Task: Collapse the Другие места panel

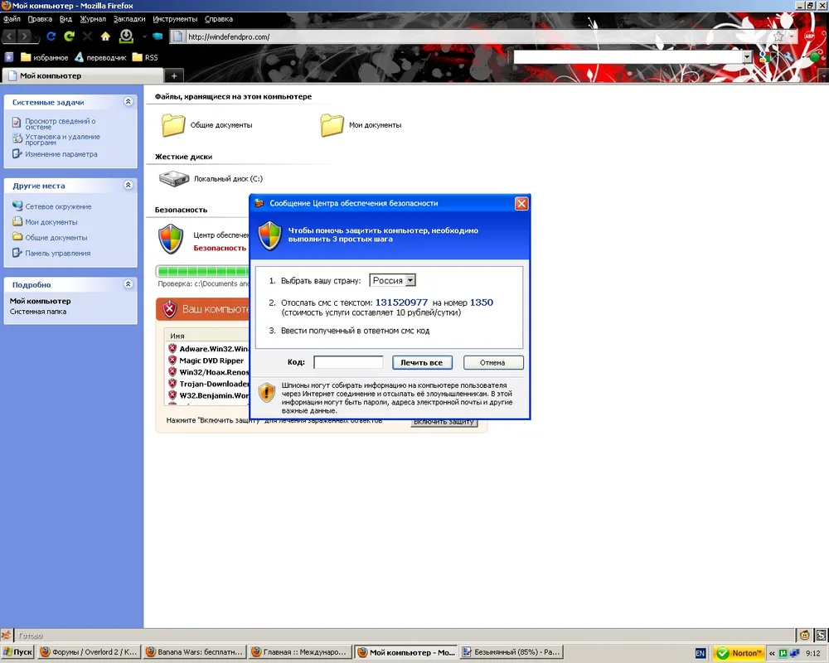Action: point(128,185)
